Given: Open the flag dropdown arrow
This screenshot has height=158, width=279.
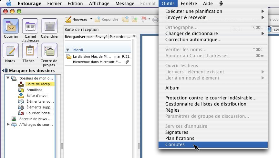Looking at the screenshot, I should pos(149,19).
